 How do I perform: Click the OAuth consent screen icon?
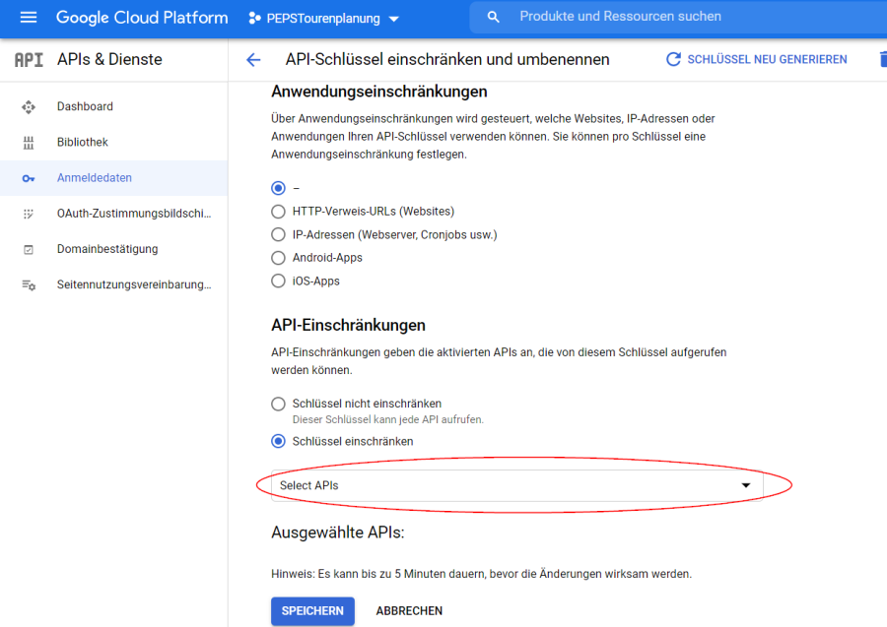(x=29, y=214)
